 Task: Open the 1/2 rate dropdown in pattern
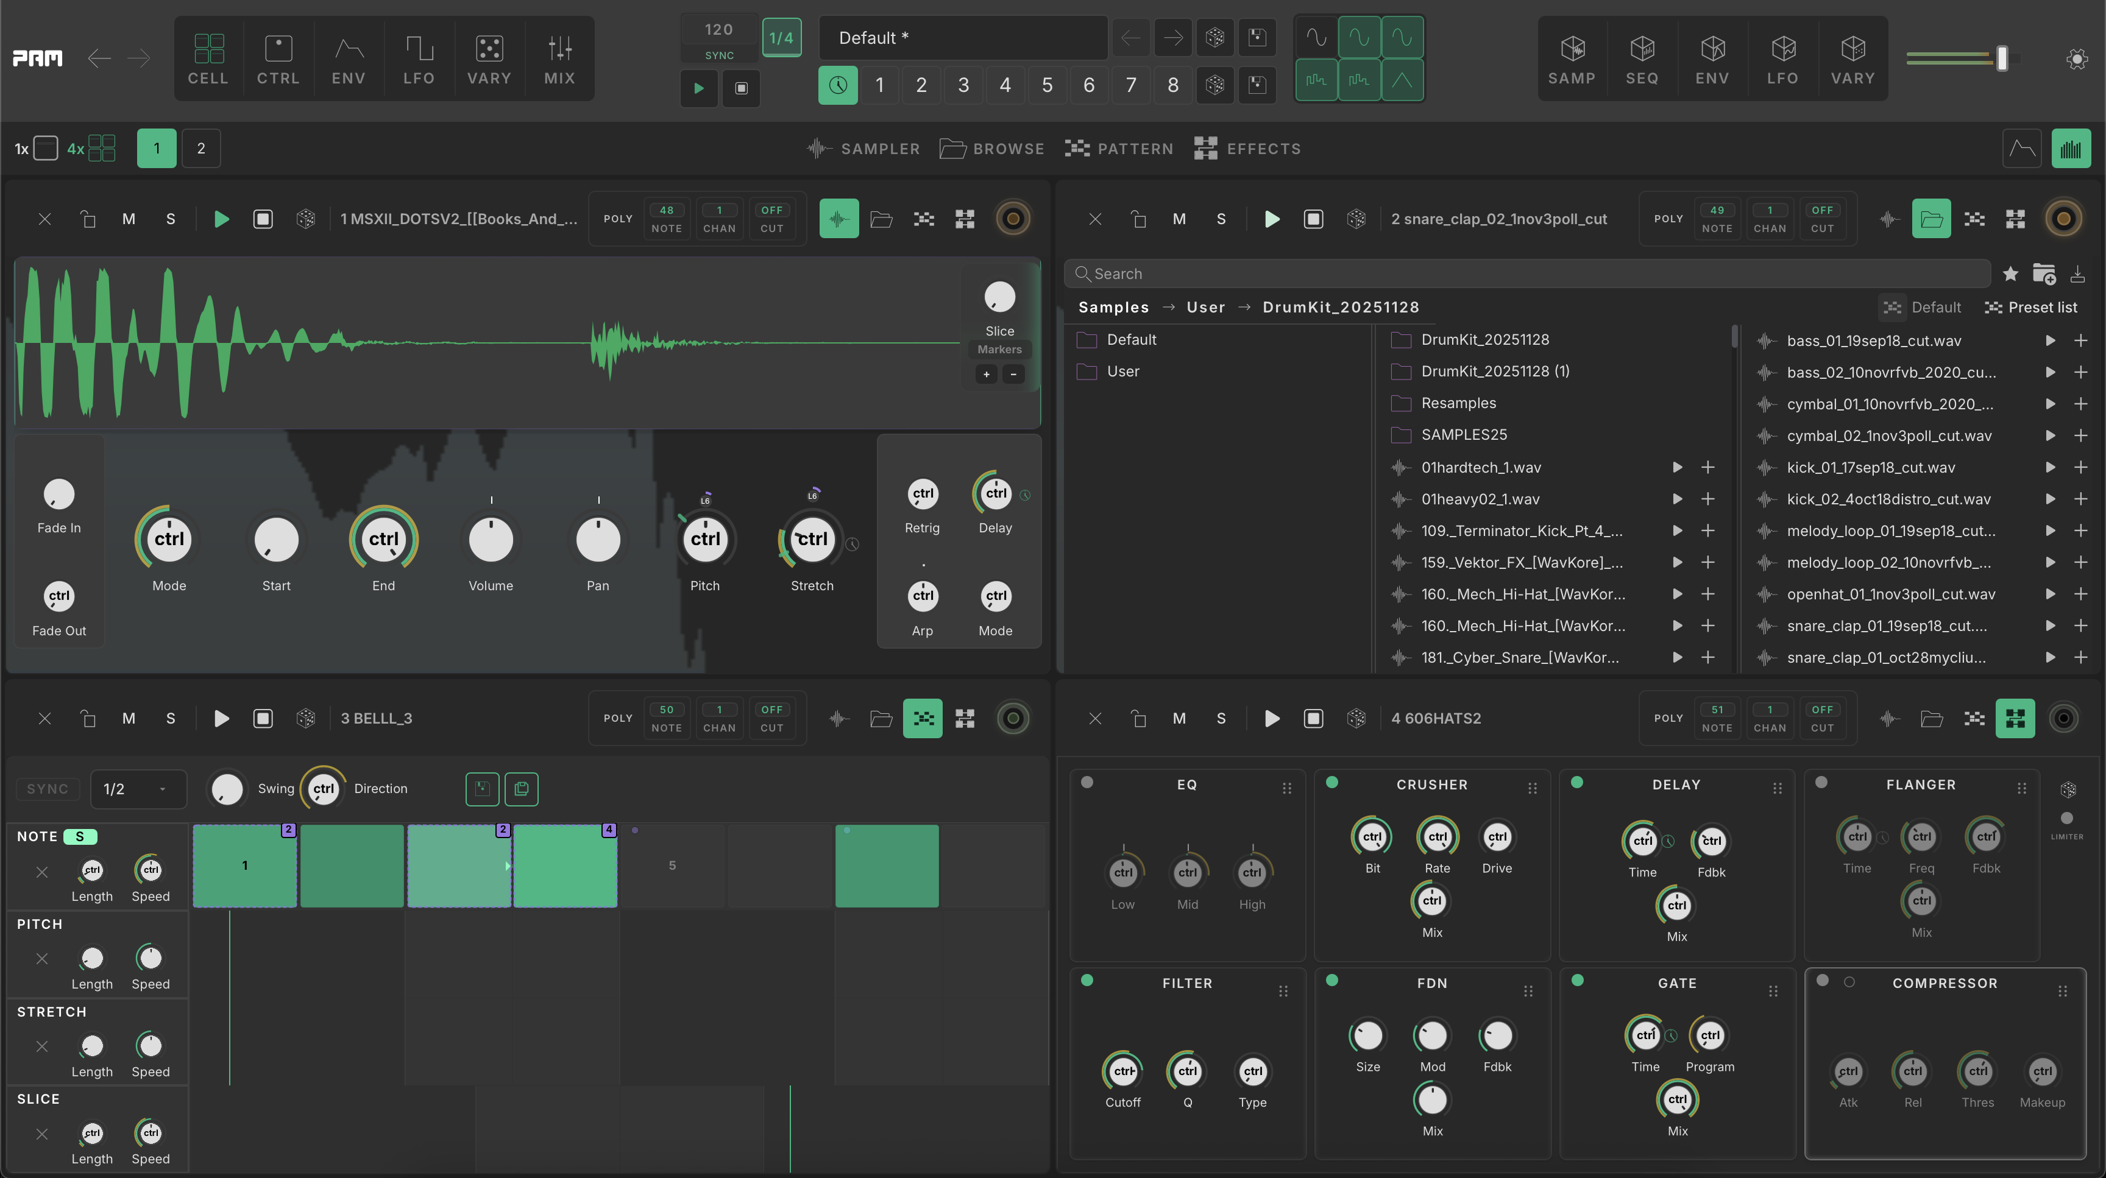click(137, 789)
